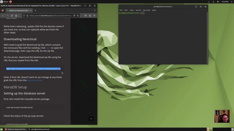This screenshot has width=234, height=131.
Task: Open the terminal Help menu
Action: tap(154, 10)
